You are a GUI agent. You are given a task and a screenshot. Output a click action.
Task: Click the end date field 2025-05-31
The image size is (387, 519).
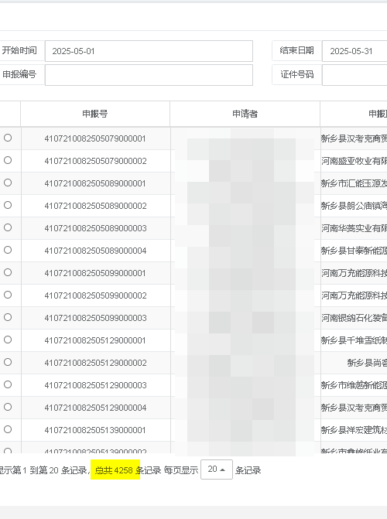(x=354, y=51)
